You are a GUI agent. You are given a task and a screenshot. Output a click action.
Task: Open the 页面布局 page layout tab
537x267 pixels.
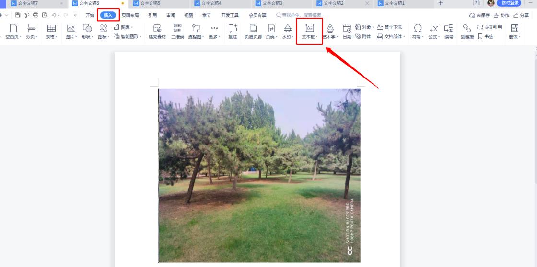click(130, 15)
